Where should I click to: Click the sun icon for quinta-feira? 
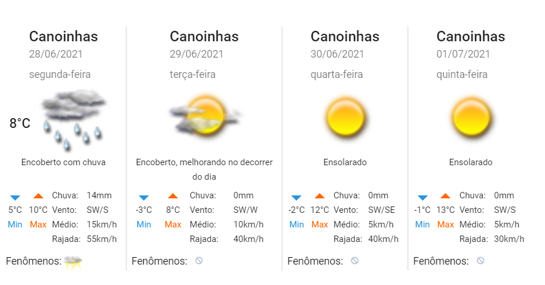tap(471, 117)
